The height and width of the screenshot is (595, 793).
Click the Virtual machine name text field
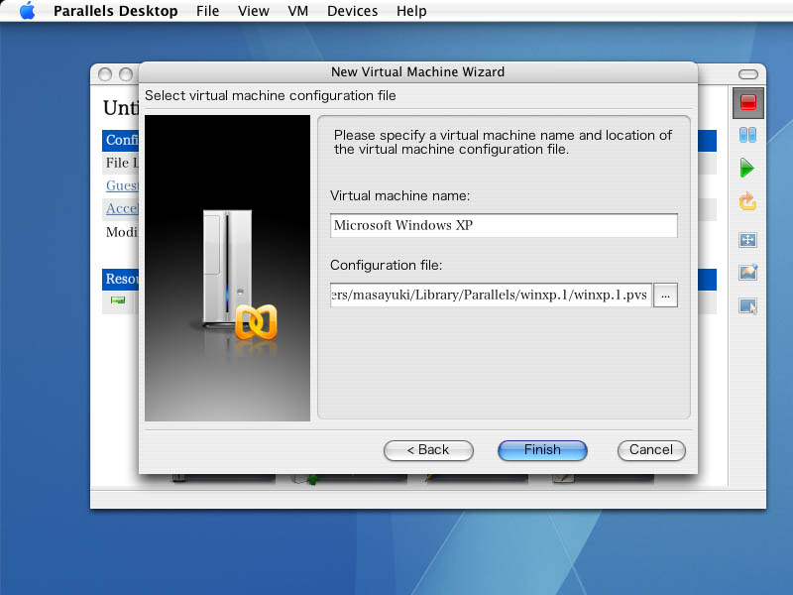click(504, 225)
